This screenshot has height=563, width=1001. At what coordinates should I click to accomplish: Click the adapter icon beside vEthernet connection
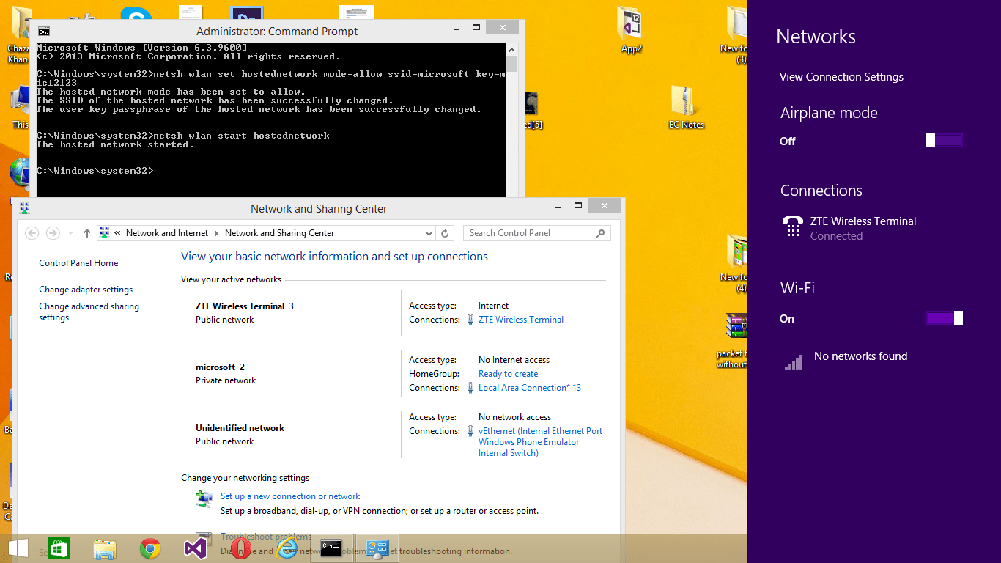[470, 431]
